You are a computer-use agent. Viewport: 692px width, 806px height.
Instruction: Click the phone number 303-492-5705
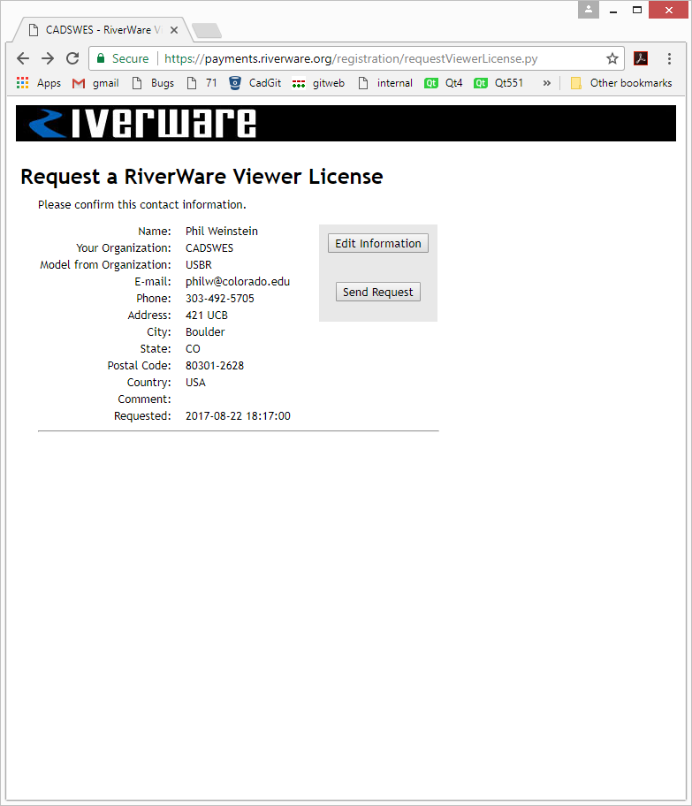click(219, 299)
